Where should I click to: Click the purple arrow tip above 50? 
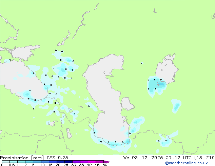[x=107, y=162]
